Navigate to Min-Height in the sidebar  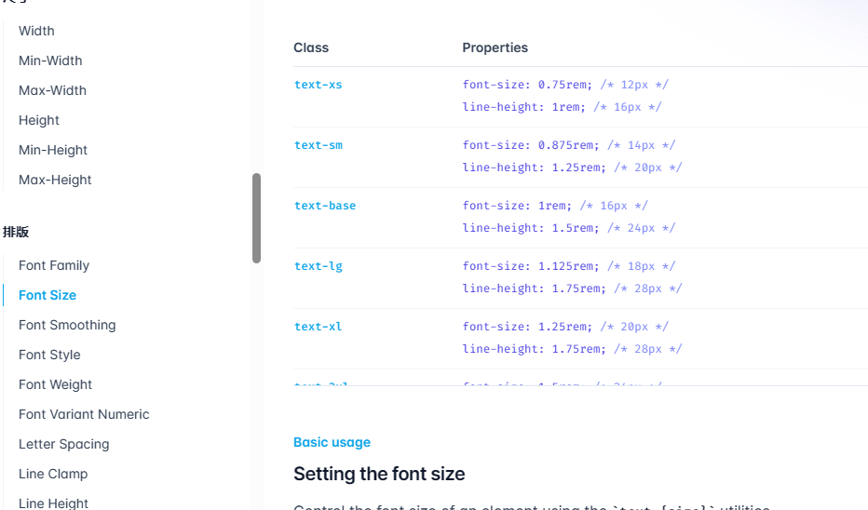53,150
